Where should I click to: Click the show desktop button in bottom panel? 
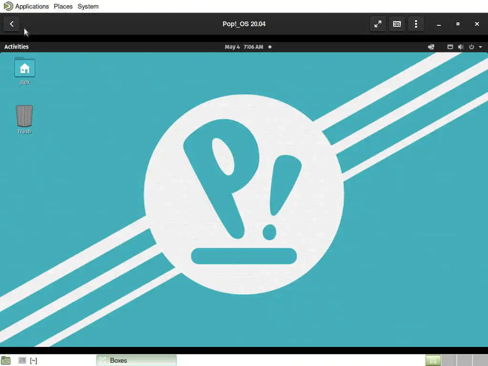pos(6,360)
